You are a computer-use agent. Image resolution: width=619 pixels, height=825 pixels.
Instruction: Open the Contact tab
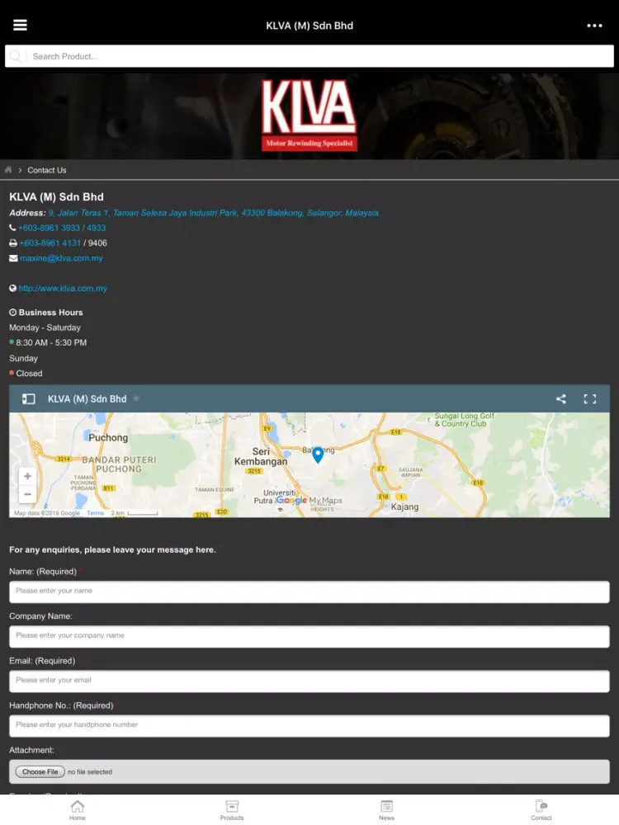pyautogui.click(x=541, y=810)
